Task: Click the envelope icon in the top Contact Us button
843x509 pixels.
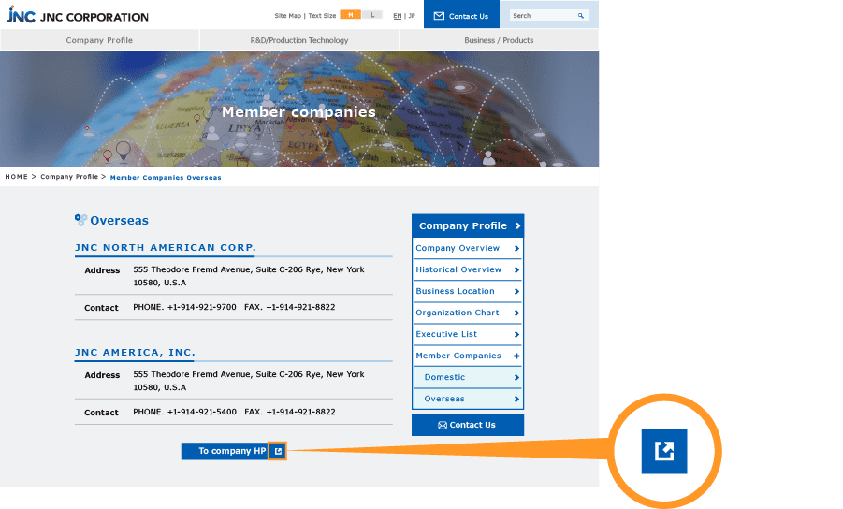Action: pos(439,16)
